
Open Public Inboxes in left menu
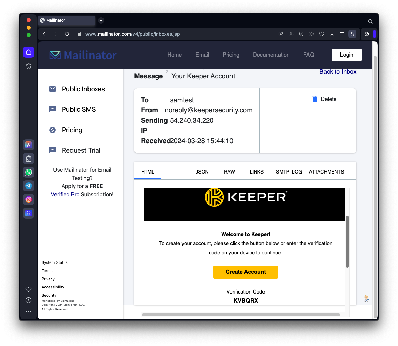point(77,89)
